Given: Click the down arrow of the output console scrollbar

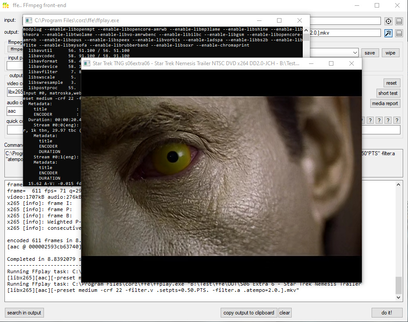Looking at the screenshot, I should point(398,297).
